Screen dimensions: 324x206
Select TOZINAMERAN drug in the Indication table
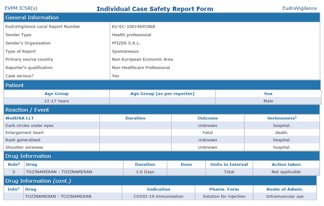58,196
